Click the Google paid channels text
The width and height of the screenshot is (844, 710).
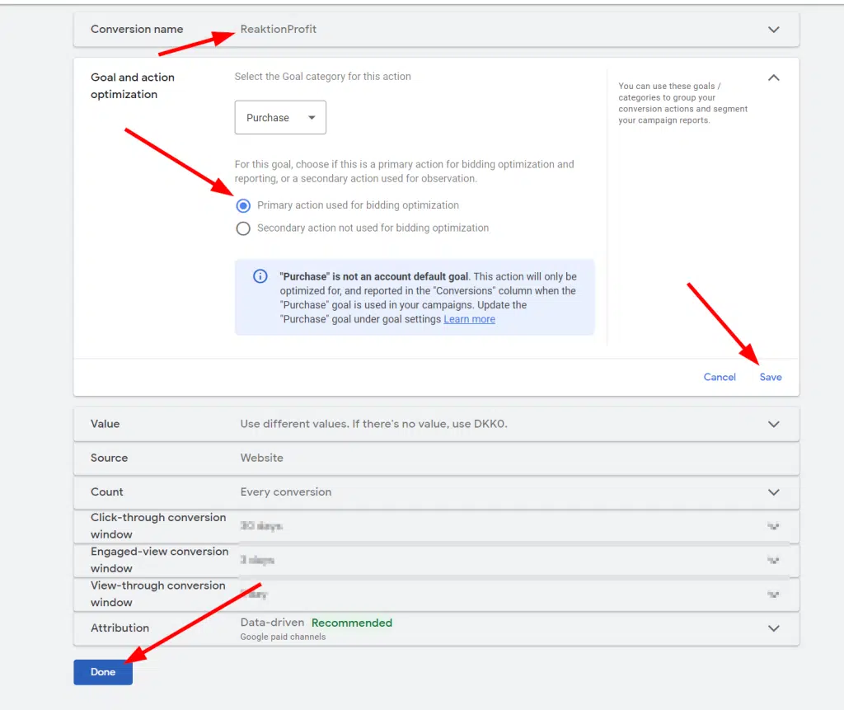click(283, 637)
